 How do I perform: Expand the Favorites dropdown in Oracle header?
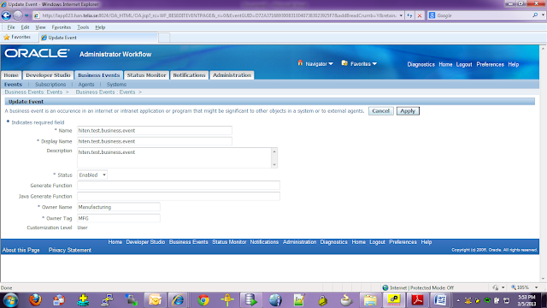[374, 63]
